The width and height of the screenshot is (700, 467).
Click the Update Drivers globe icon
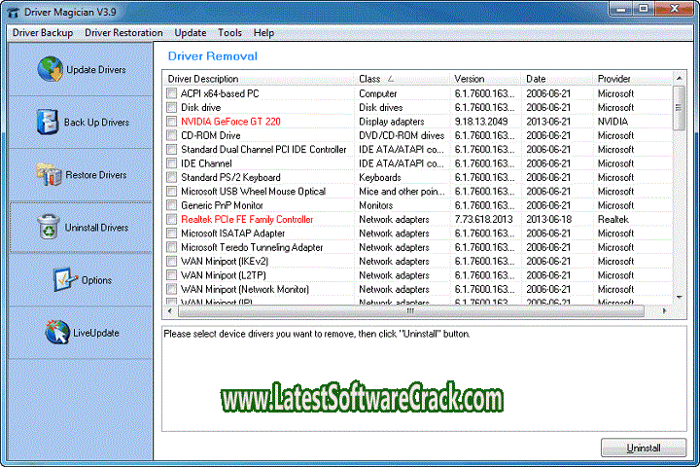(51, 69)
